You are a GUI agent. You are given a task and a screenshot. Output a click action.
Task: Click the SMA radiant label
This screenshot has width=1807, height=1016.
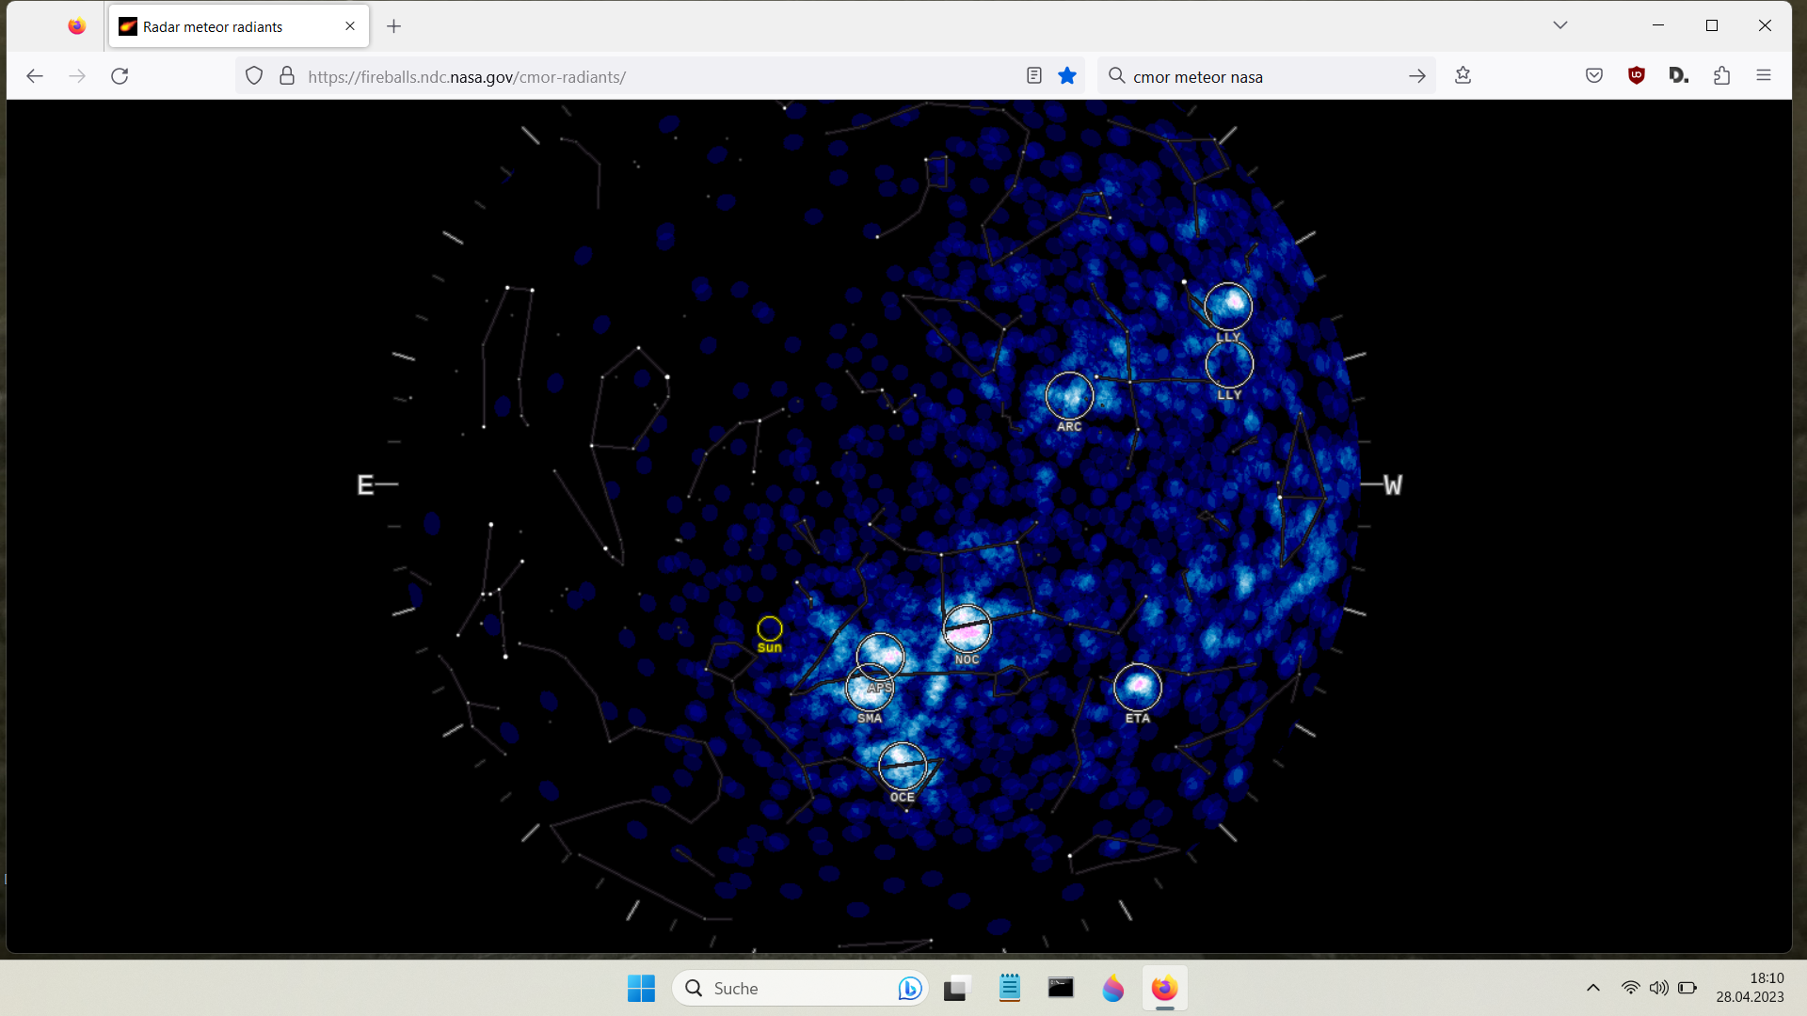click(870, 719)
